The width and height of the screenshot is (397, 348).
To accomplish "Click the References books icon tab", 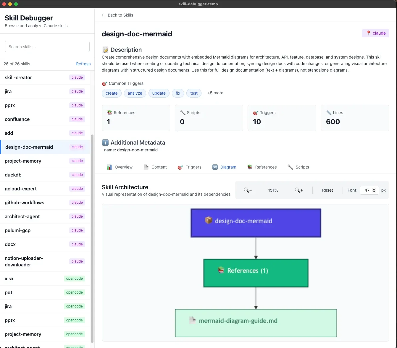I will 249,167.
